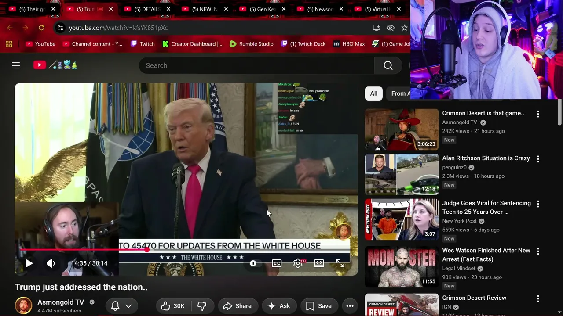This screenshot has width=563, height=316.
Task: Open the Twitch bookmark
Action: click(143, 44)
